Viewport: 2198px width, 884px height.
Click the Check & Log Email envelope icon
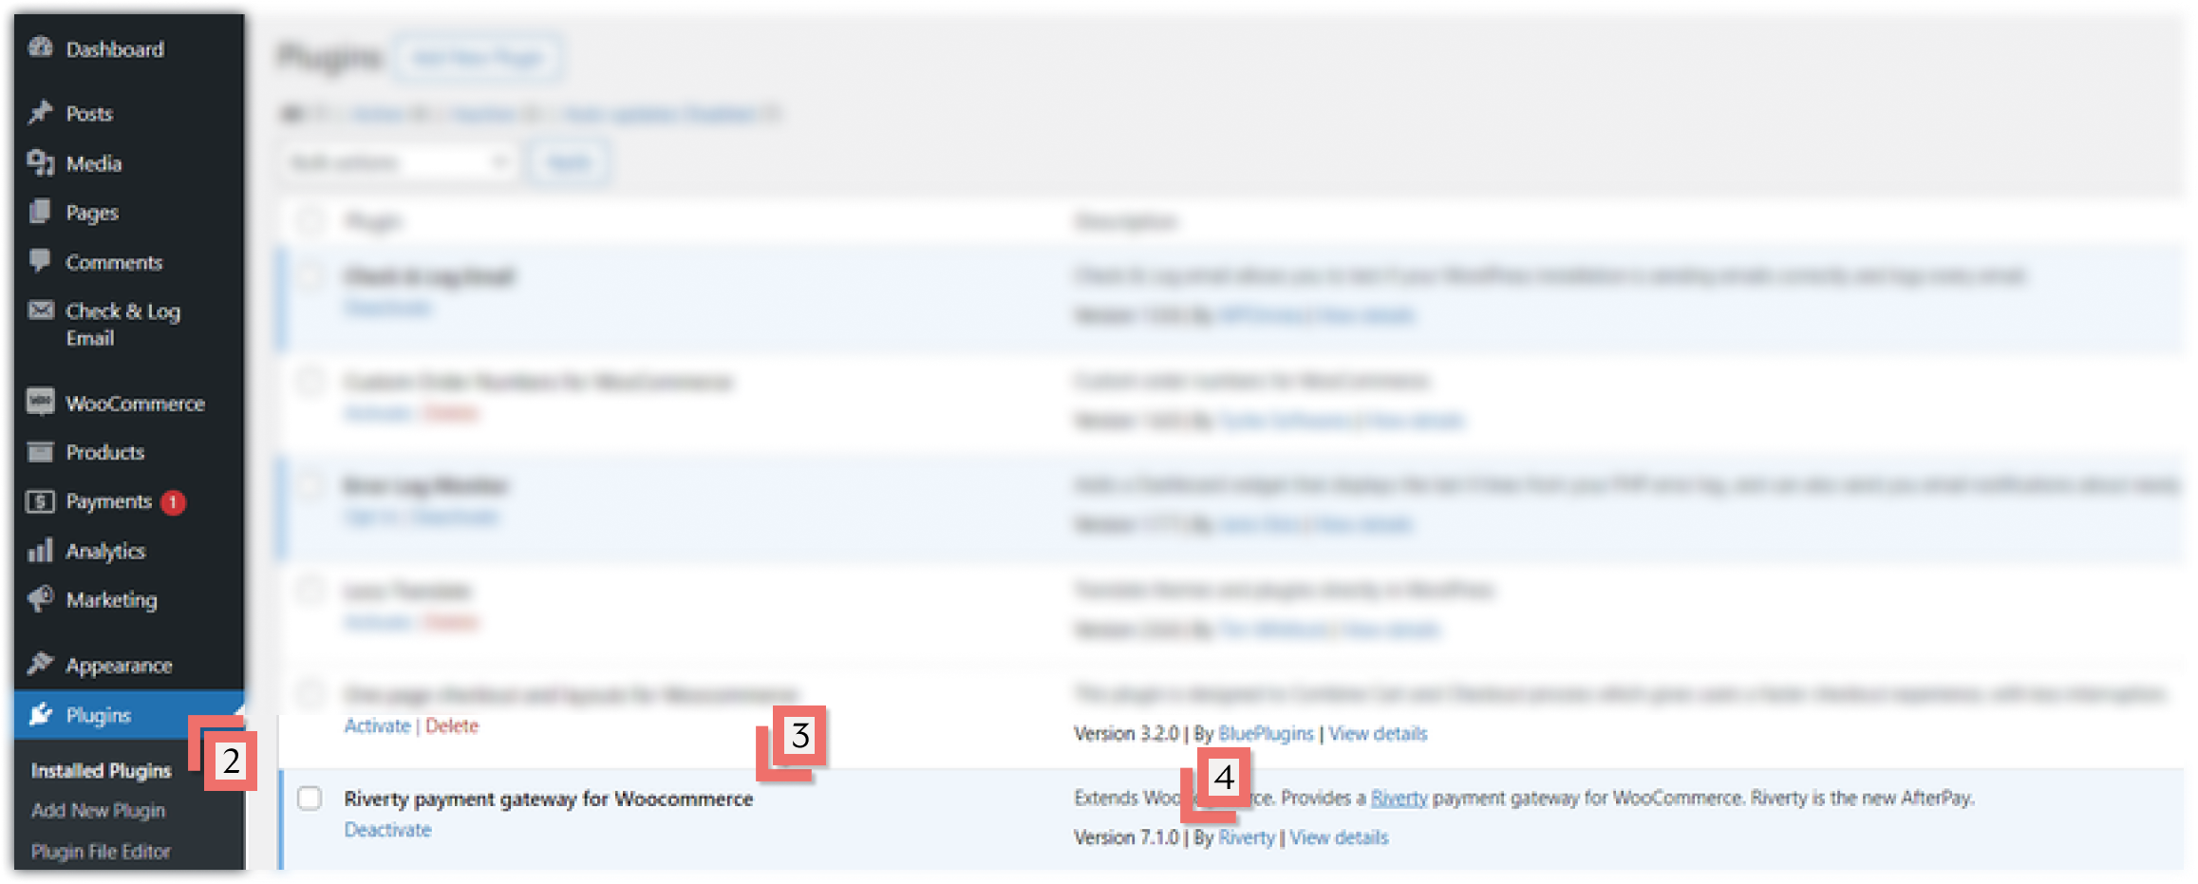click(x=40, y=310)
